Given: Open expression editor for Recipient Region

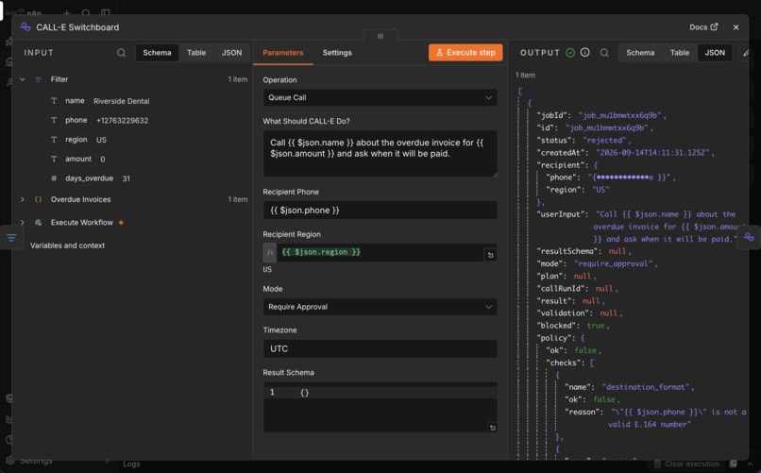Looking at the screenshot, I should (490, 255).
